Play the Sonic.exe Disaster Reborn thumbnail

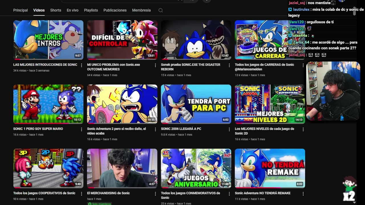tap(196, 40)
